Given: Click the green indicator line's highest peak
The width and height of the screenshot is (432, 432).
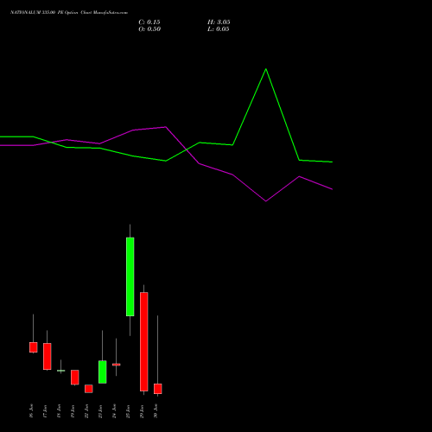Looking at the screenshot, I should pos(266,69).
